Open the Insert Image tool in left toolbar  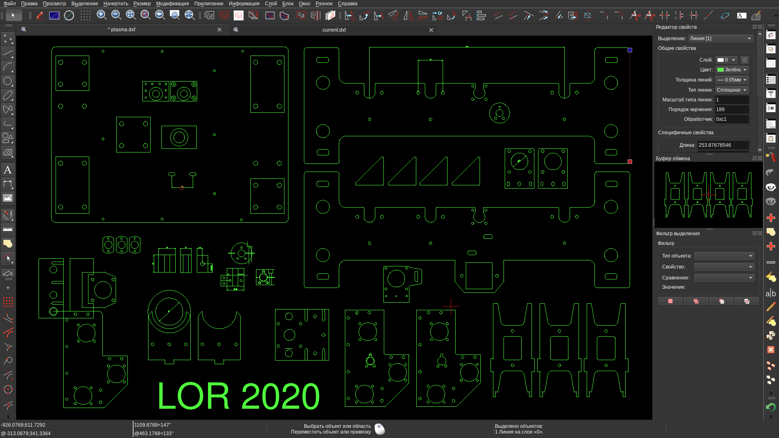pyautogui.click(x=8, y=198)
